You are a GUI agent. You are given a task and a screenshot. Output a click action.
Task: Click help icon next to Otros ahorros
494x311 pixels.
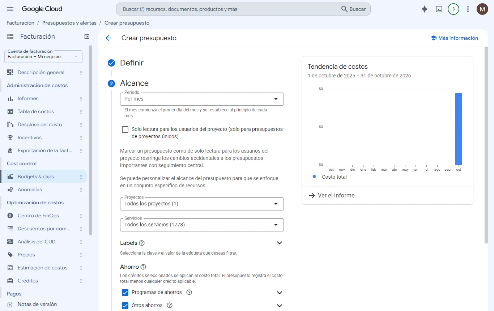170,305
